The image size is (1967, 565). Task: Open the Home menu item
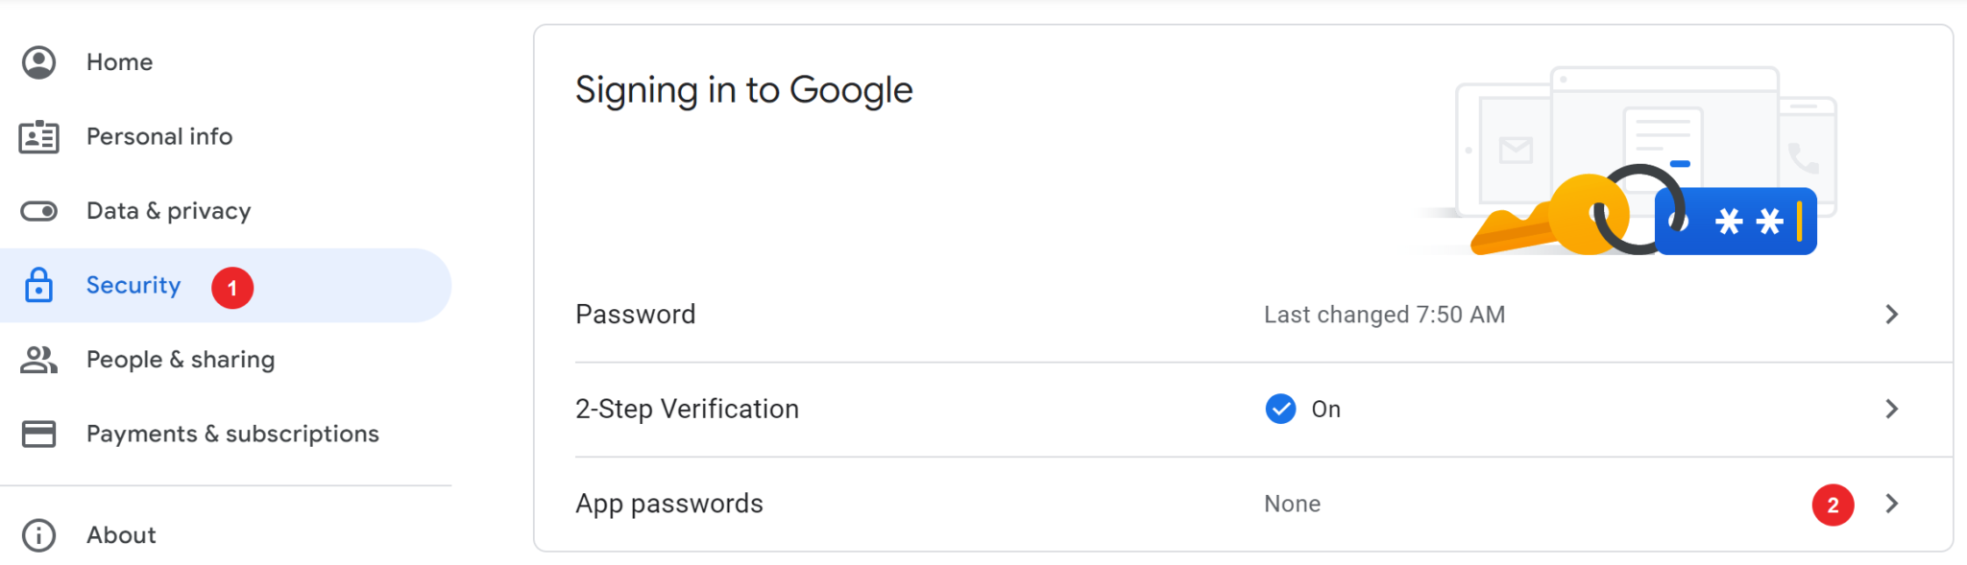point(119,62)
